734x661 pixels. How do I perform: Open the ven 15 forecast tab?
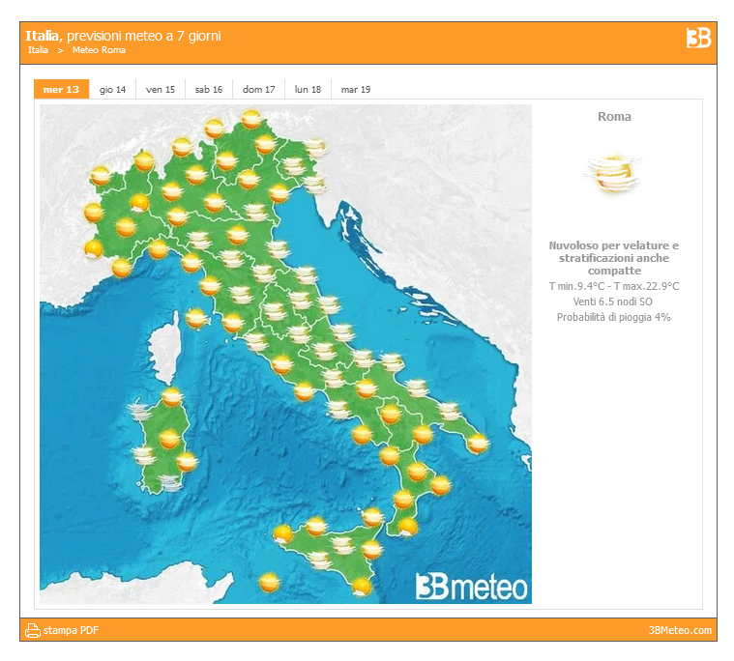161,90
